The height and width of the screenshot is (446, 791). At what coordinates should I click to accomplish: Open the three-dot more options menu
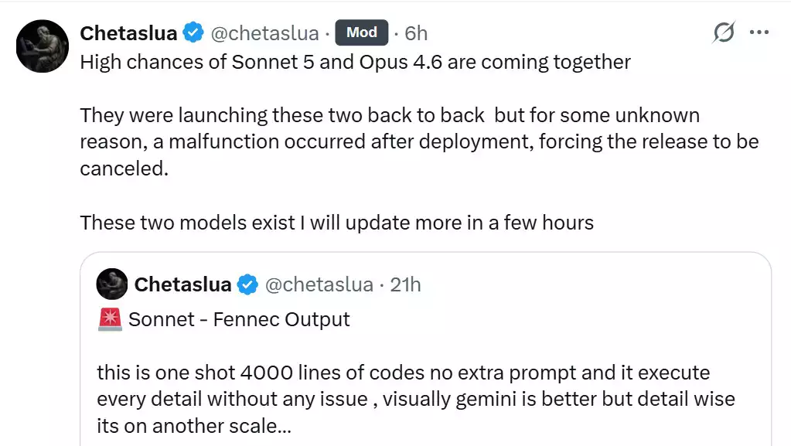click(759, 32)
